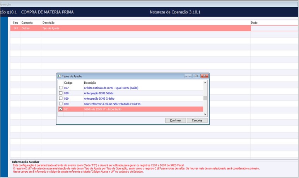Click the Dado input cell for row 143
This screenshot has width=299, height=178.
point(275,28)
